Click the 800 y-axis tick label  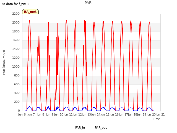(x=17, y=75)
